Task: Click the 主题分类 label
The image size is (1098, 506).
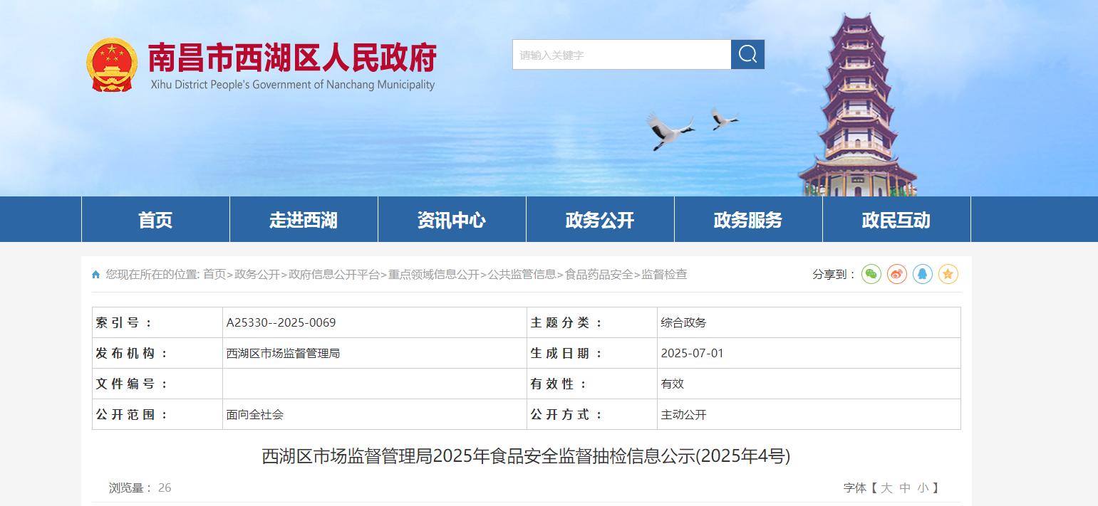Action: pos(566,322)
